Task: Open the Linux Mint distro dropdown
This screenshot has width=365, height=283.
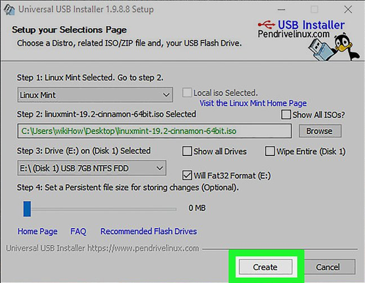Action: click(94, 95)
